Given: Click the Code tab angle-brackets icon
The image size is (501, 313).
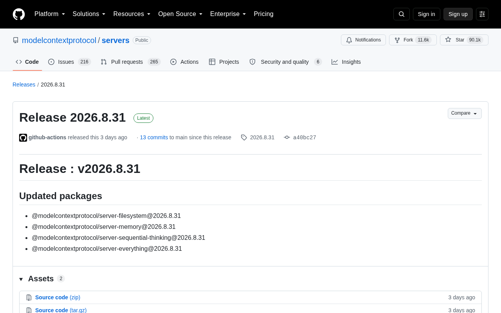Looking at the screenshot, I should [x=19, y=62].
